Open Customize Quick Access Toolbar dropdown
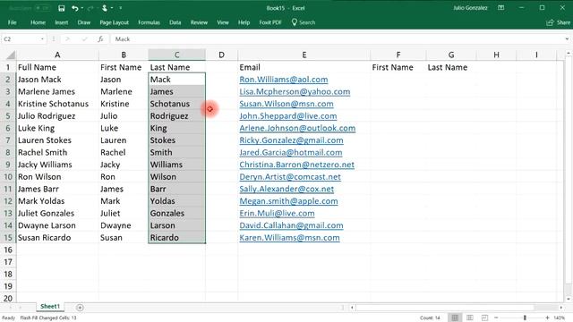The width and height of the screenshot is (573, 322). [121, 8]
